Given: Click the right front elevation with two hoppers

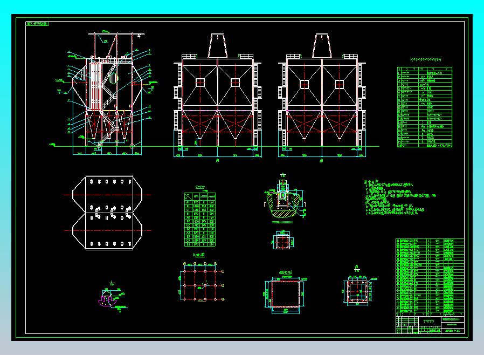Looking at the screenshot, I should pos(322,97).
